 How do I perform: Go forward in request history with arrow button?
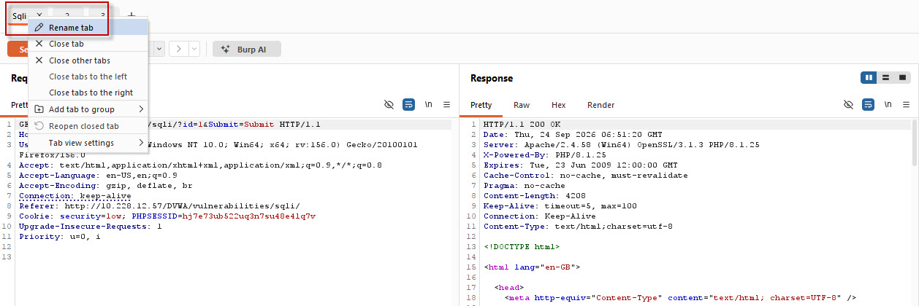point(178,49)
